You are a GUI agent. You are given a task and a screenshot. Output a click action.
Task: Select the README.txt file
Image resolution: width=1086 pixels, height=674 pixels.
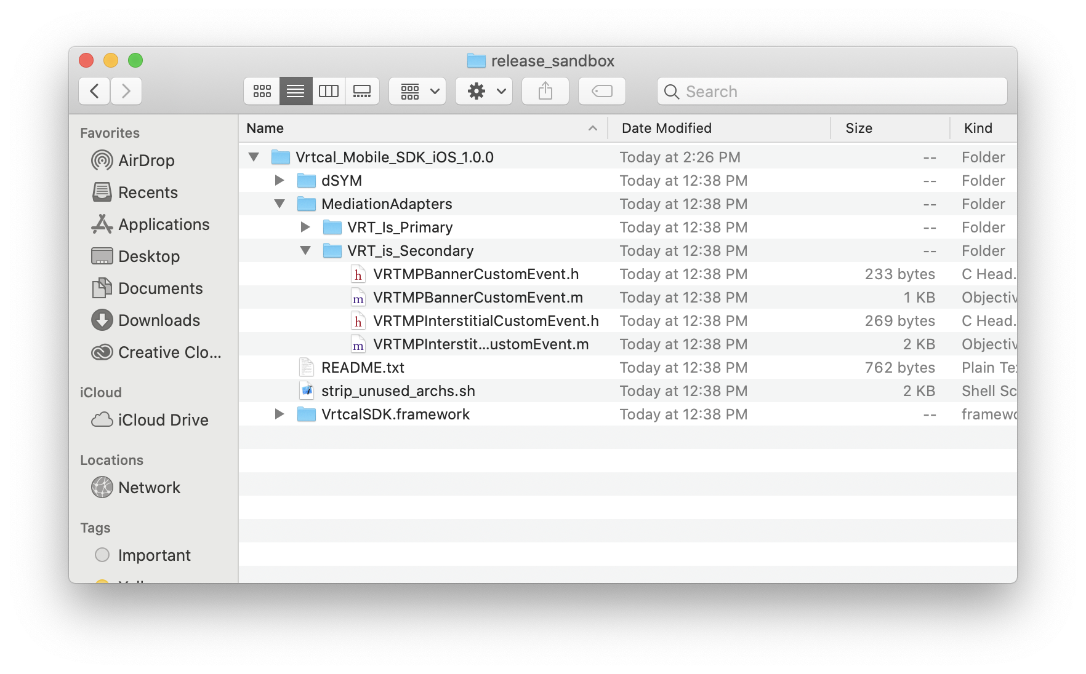363,368
